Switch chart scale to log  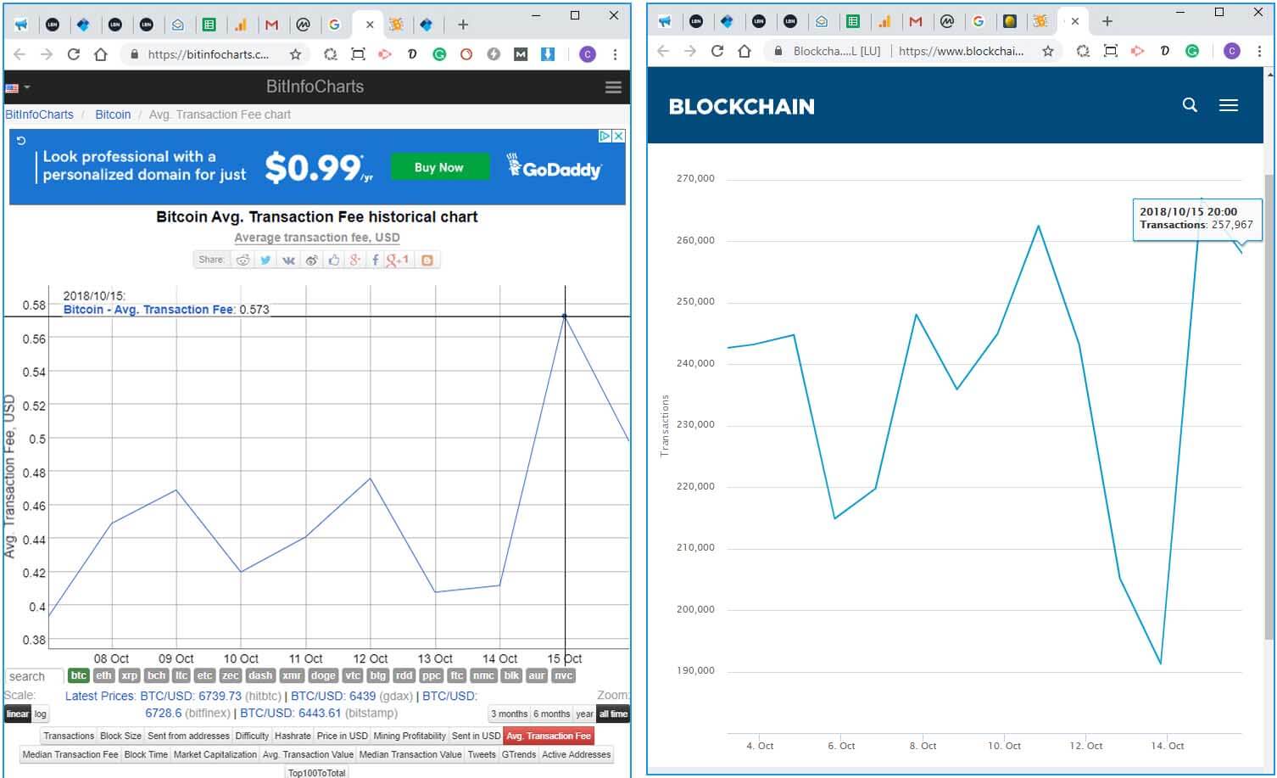pos(41,714)
